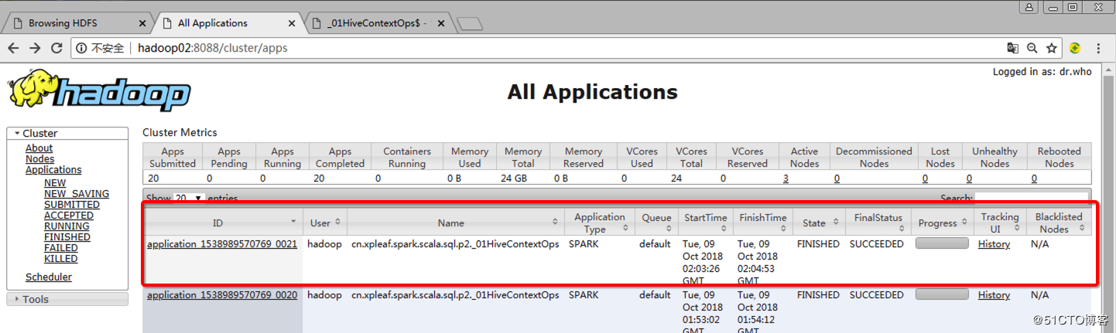This screenshot has height=333, width=1116.
Task: Click the site info icon beside 不安全
Action: [81, 48]
